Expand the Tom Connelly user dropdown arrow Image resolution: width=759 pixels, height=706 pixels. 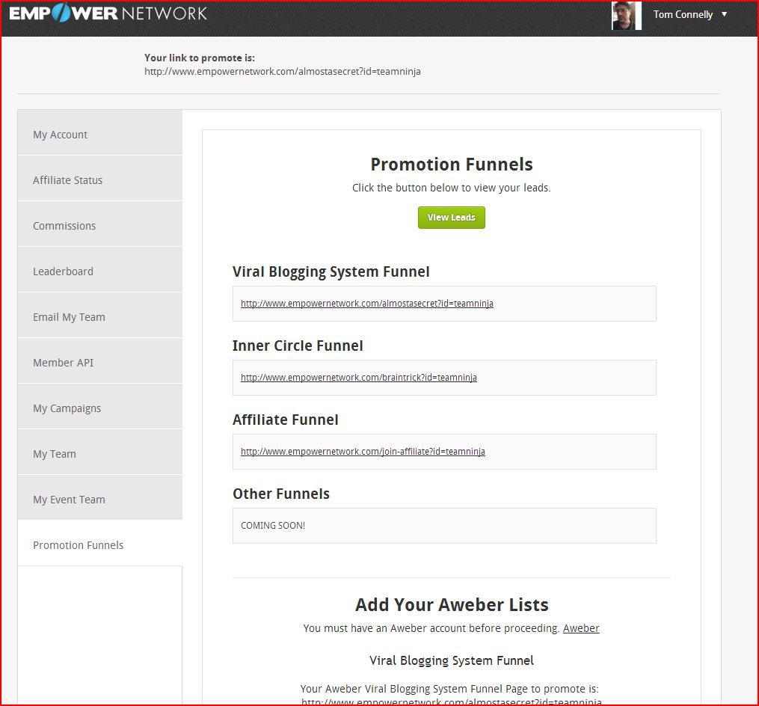[724, 14]
